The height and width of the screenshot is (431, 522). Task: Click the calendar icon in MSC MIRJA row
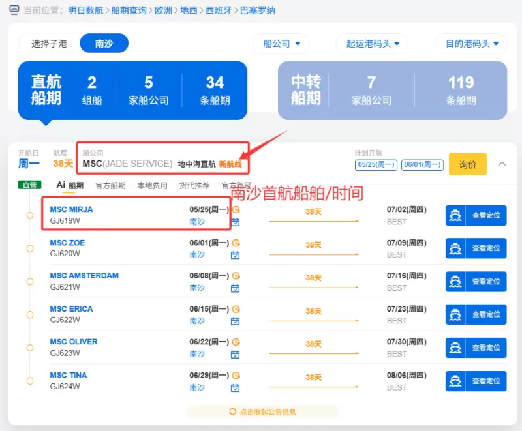[x=236, y=222]
